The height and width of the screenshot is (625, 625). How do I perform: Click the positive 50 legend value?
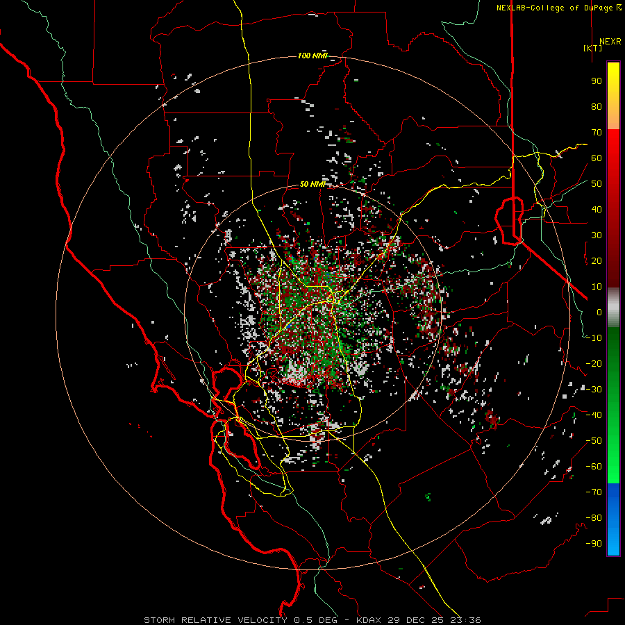tap(597, 184)
